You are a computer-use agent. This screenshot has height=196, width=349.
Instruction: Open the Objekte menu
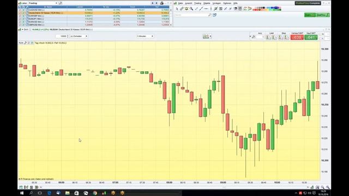pos(207,3)
